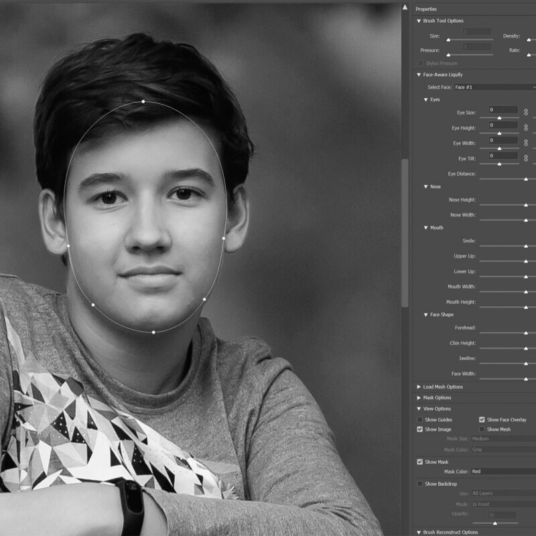Image resolution: width=536 pixels, height=536 pixels.
Task: Open the Select Face dropdown
Action: (x=496, y=88)
